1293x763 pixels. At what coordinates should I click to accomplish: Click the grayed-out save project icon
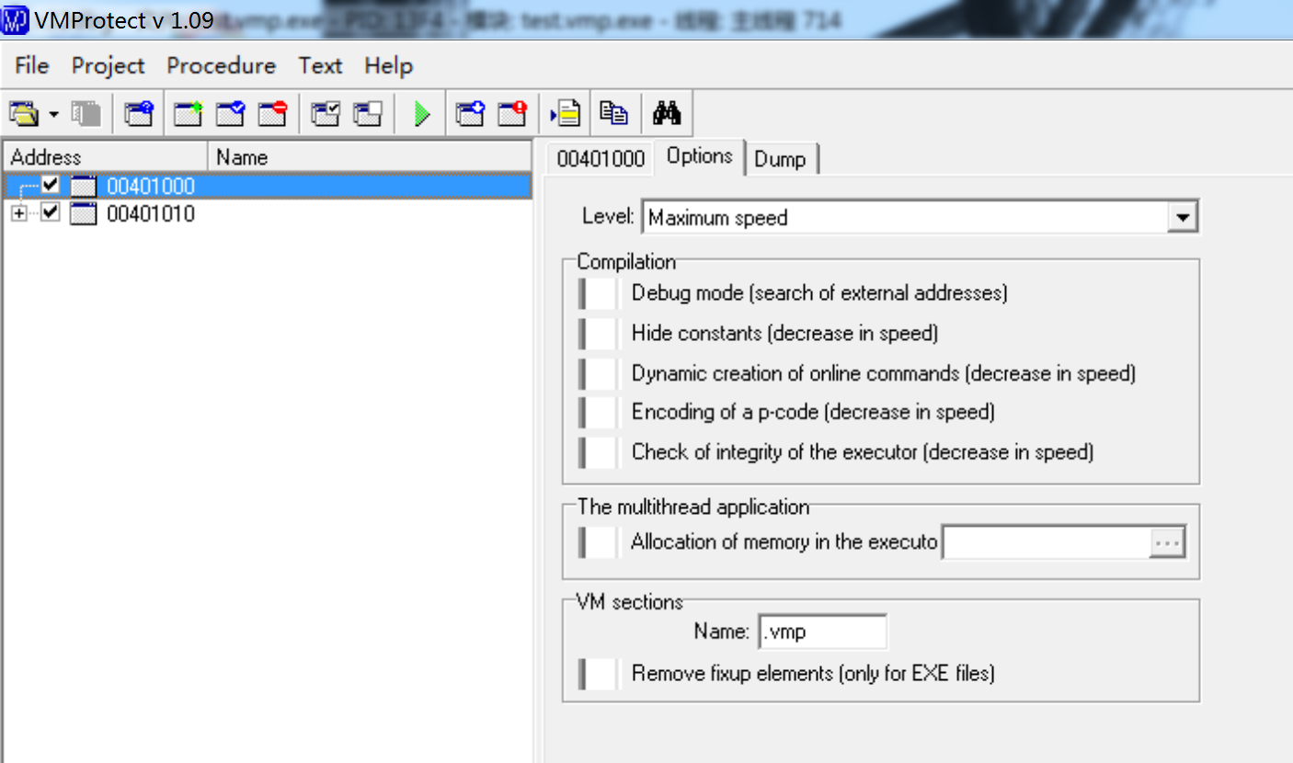(86, 114)
